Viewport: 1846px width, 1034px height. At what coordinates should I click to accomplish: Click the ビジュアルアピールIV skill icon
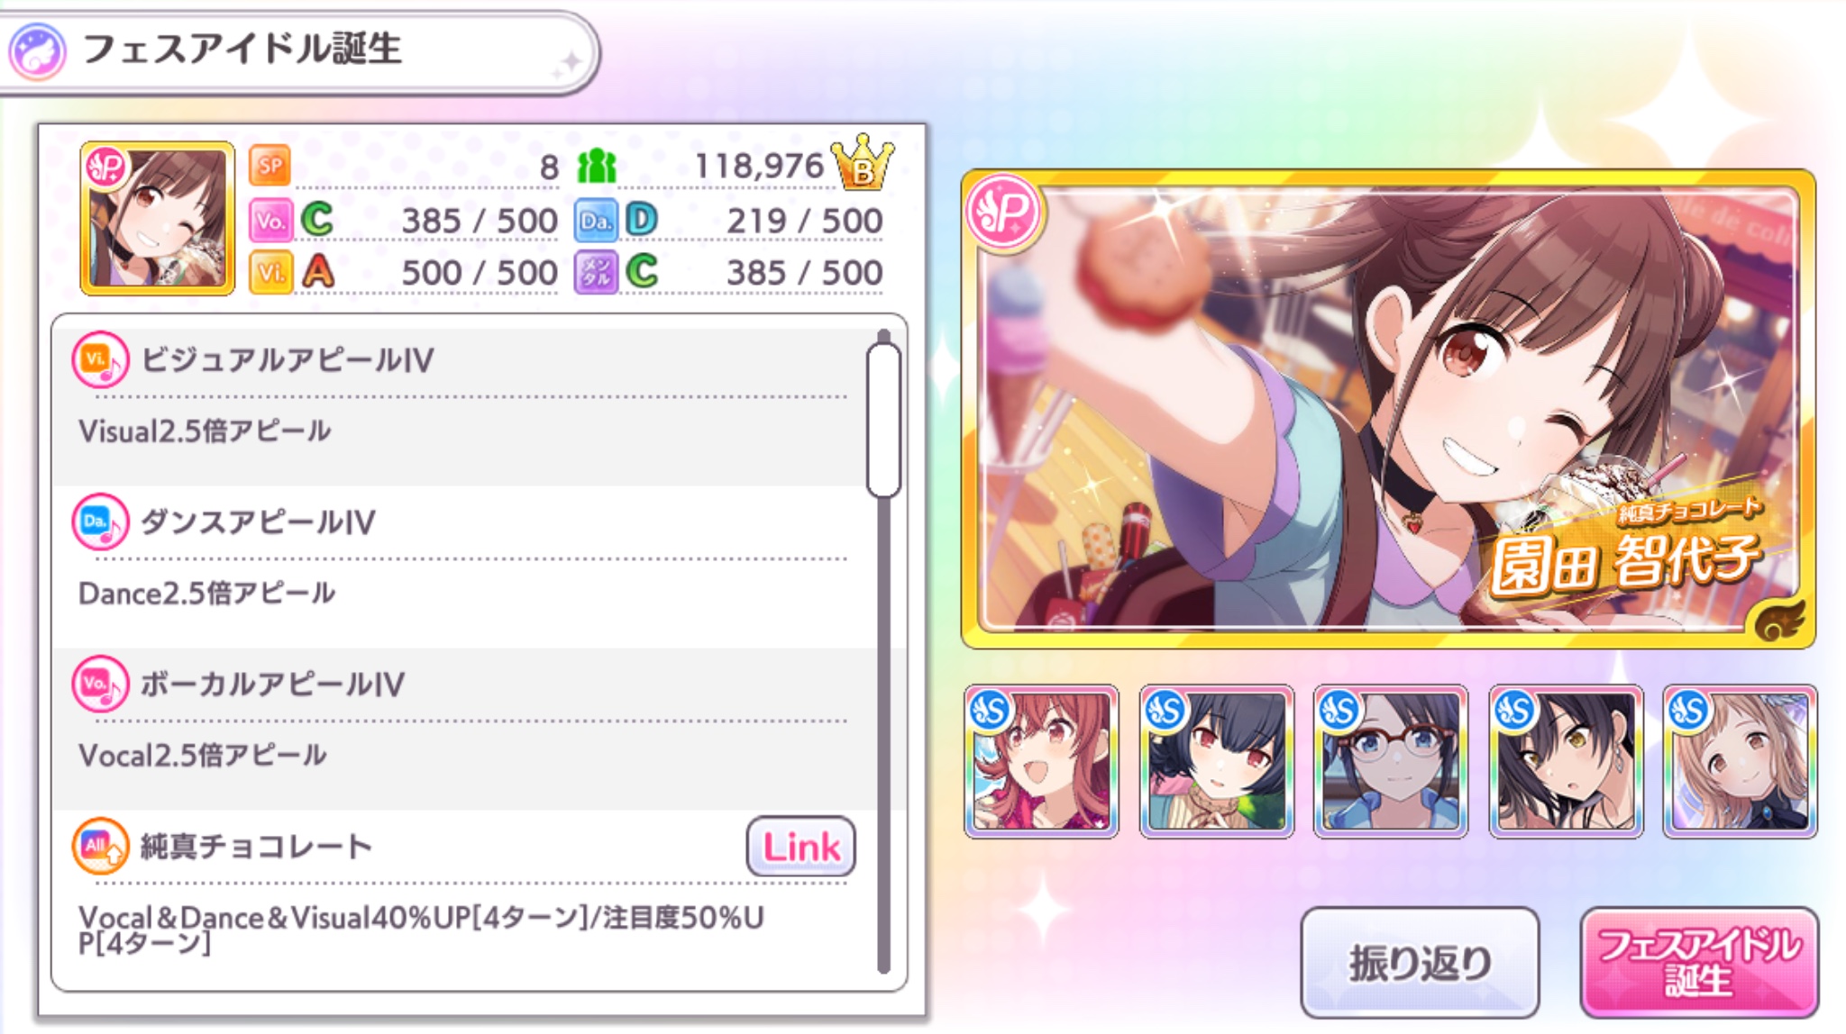point(100,359)
